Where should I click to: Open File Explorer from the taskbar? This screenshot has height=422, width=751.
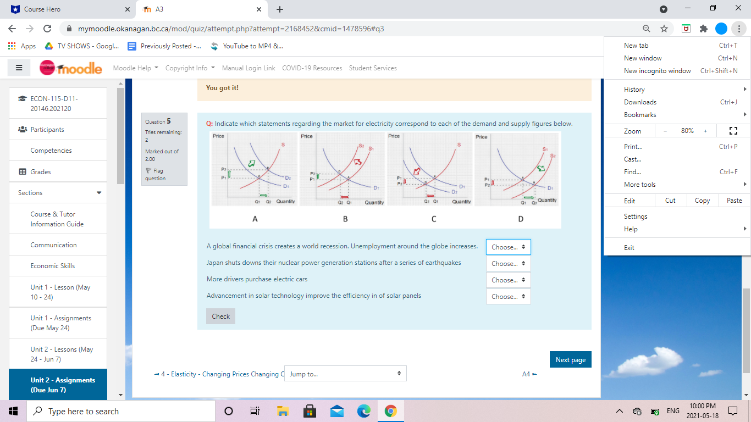tap(283, 411)
